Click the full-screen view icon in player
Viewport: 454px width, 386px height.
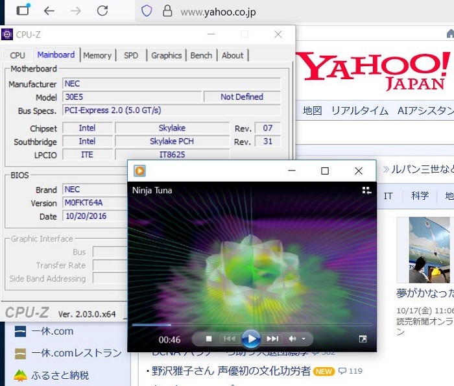tap(363, 339)
